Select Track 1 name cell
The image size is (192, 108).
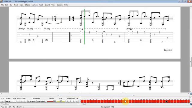click(x=8, y=101)
